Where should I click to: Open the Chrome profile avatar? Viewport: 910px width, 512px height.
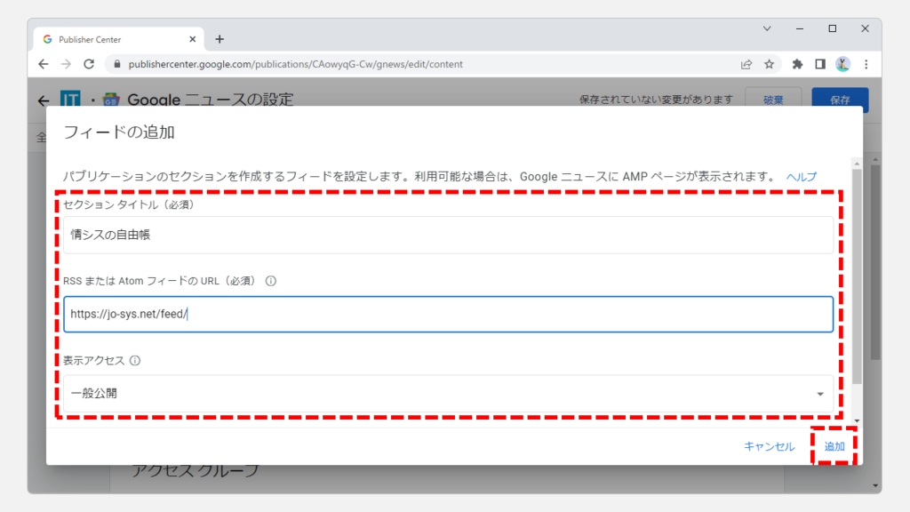tap(842, 64)
